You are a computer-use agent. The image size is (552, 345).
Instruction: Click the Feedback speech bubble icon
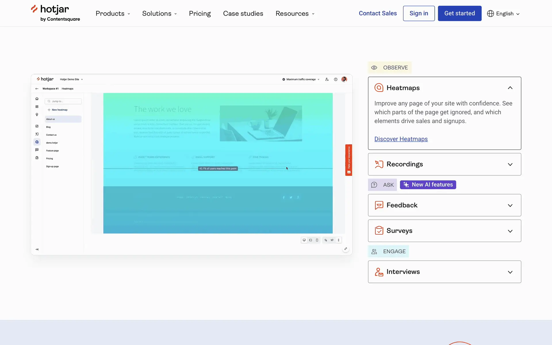click(379, 205)
